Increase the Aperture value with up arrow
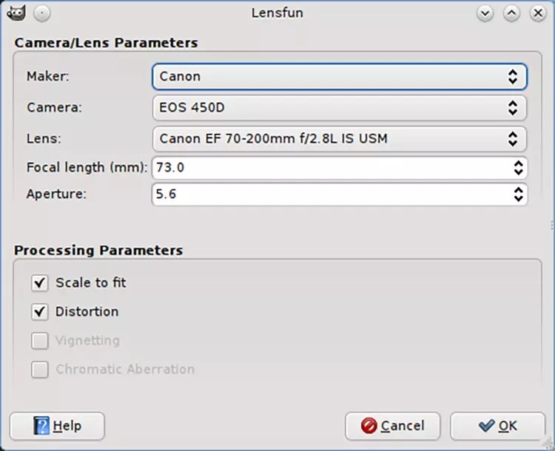This screenshot has width=555, height=451. tap(518, 190)
